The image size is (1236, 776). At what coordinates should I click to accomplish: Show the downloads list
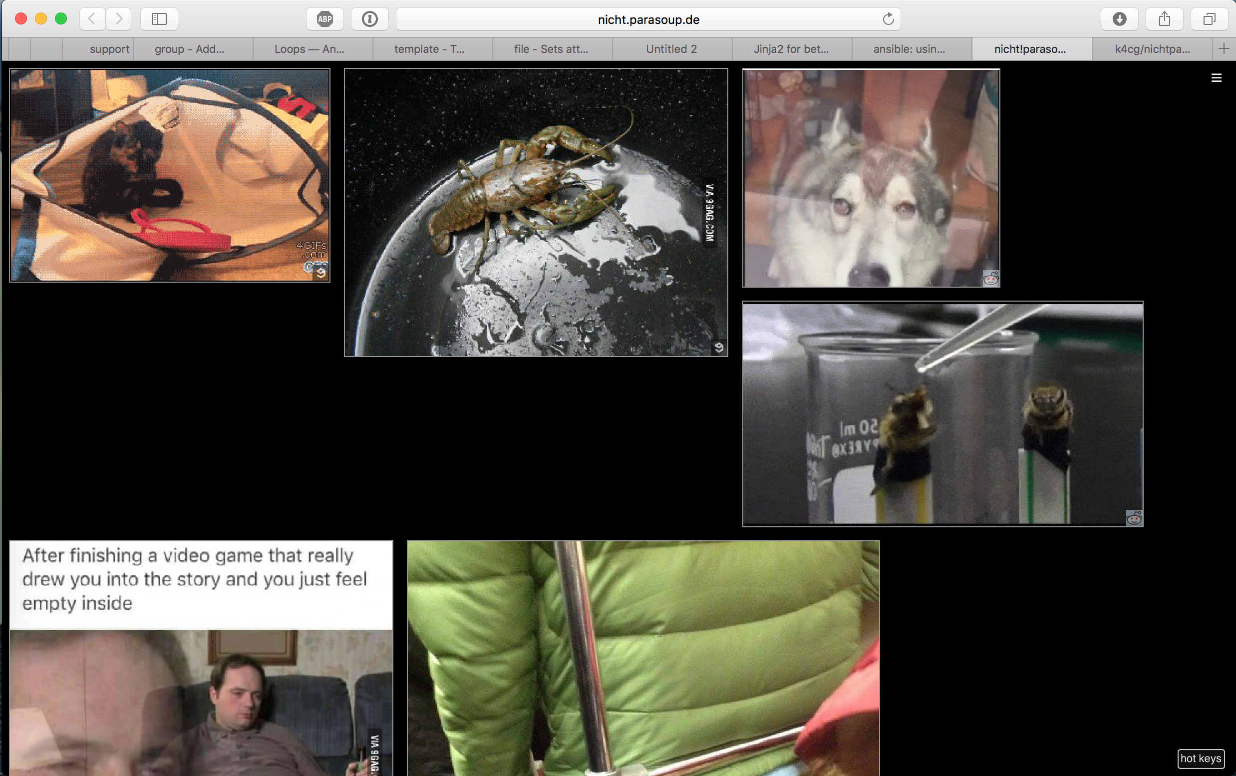click(x=1119, y=19)
